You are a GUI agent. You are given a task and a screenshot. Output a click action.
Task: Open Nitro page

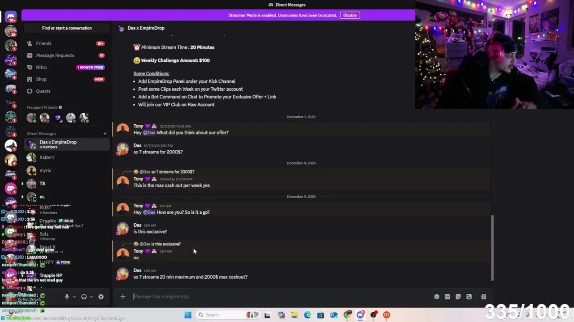click(x=66, y=67)
